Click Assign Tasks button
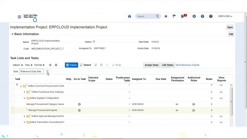Image resolution: width=247 pixels, height=139 pixels. click(x=152, y=65)
